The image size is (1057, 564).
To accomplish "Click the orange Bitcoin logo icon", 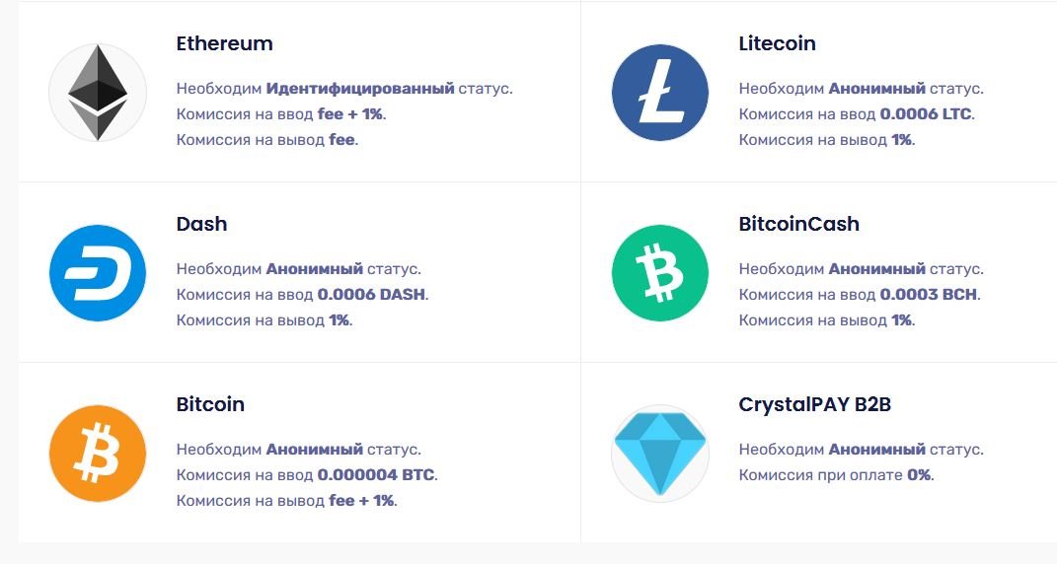I will (x=97, y=454).
